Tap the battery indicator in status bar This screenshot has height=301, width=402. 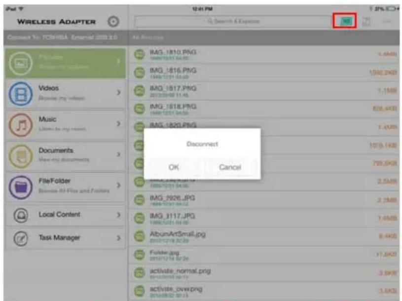tap(391, 9)
